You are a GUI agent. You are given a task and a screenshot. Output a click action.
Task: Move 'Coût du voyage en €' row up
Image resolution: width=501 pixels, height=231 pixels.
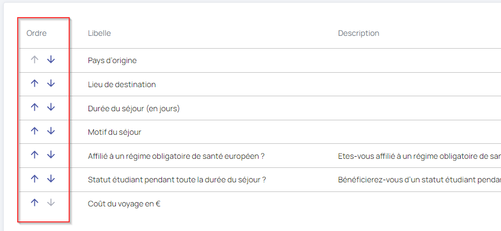click(35, 203)
